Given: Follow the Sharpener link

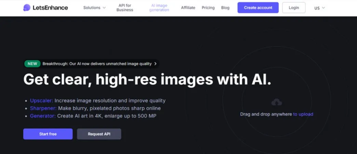Looking at the screenshot, I should [x=43, y=108].
